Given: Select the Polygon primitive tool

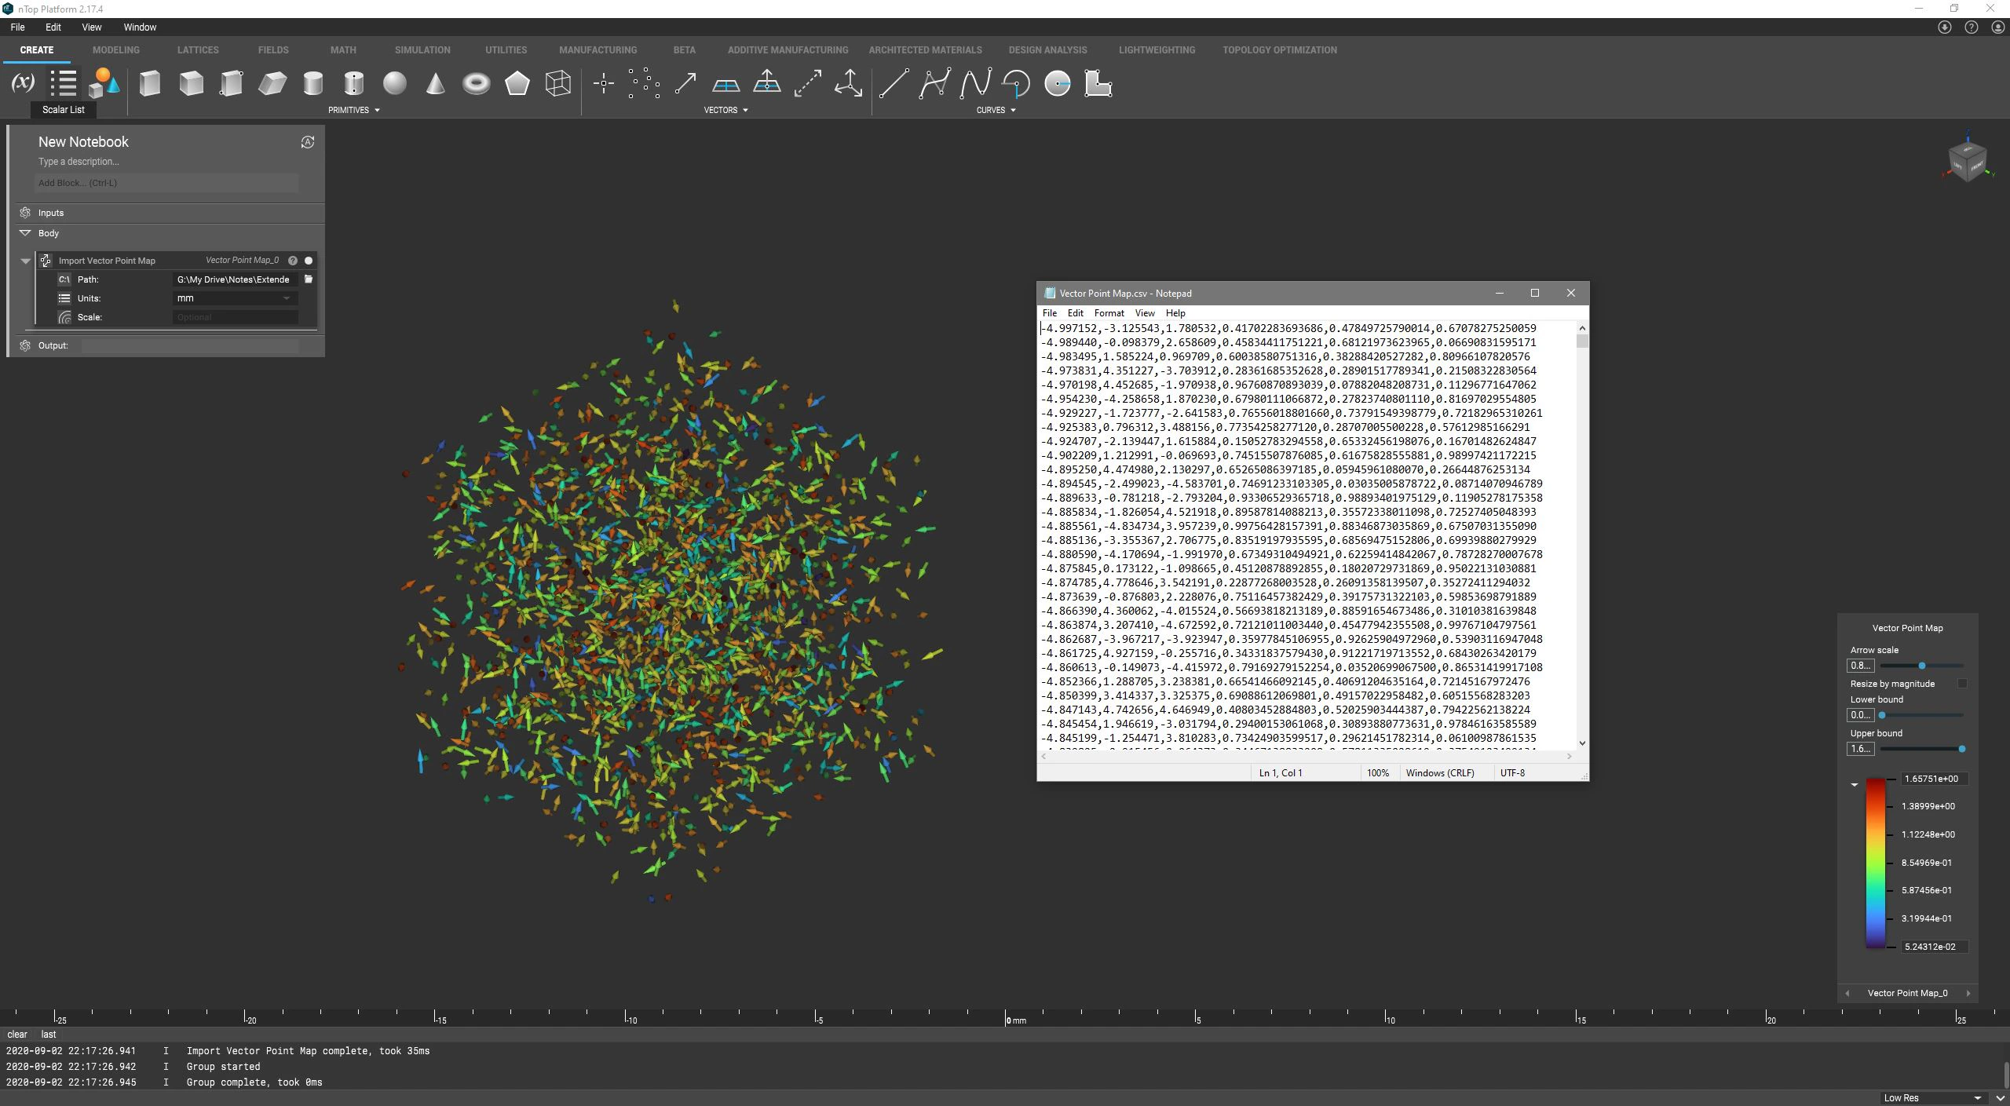Looking at the screenshot, I should pyautogui.click(x=517, y=83).
